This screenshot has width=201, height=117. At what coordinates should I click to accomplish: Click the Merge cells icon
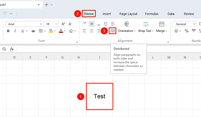161,24
